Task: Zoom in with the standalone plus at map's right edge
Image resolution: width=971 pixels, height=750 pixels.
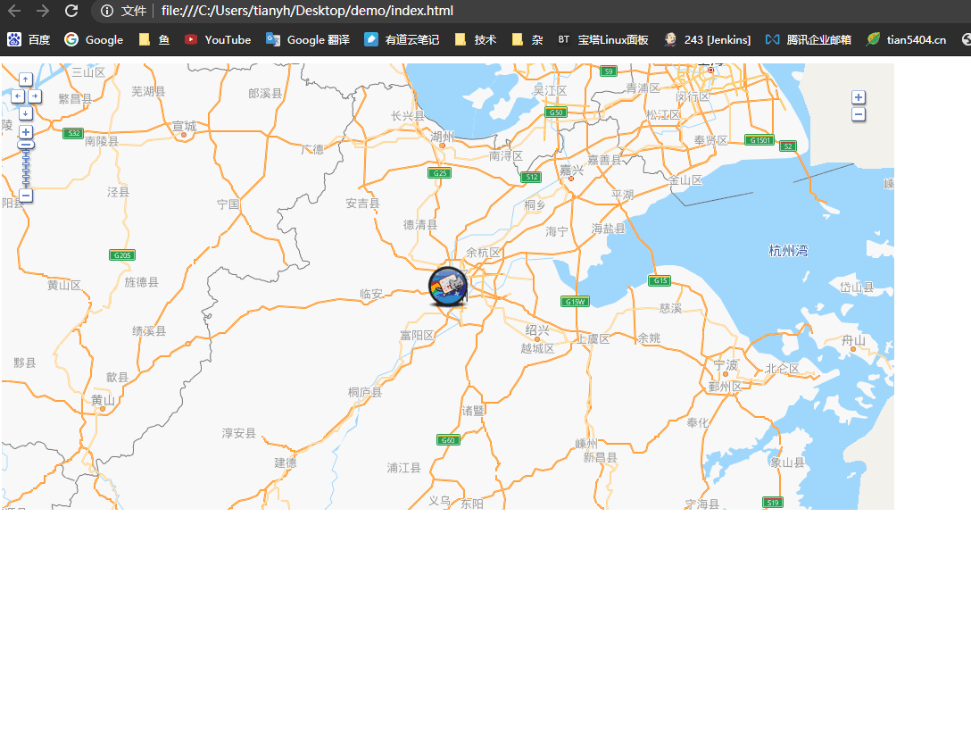Action: point(859,97)
